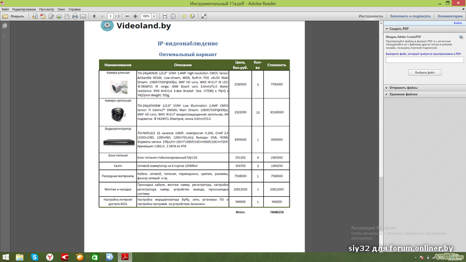This screenshot has height=262, width=466.
Task: Click the Блок питания row name
Action: tap(118, 155)
